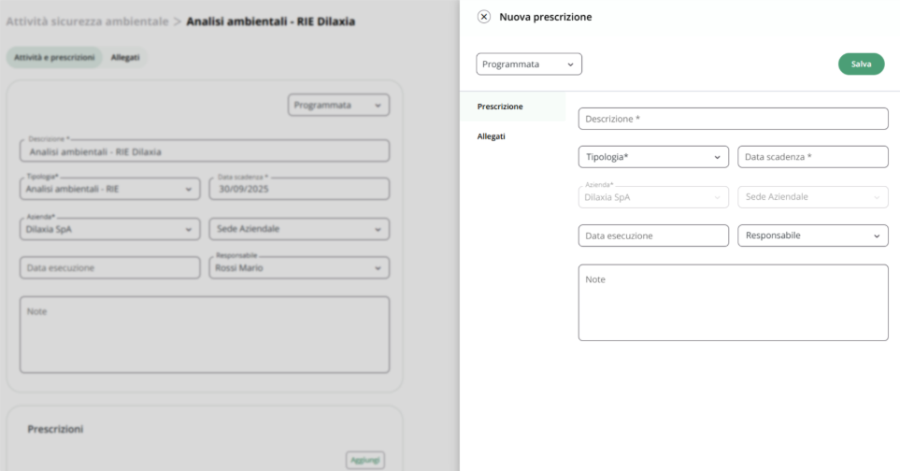The image size is (900, 471).
Task: Select the Prescrizione side tab
Action: point(512,107)
